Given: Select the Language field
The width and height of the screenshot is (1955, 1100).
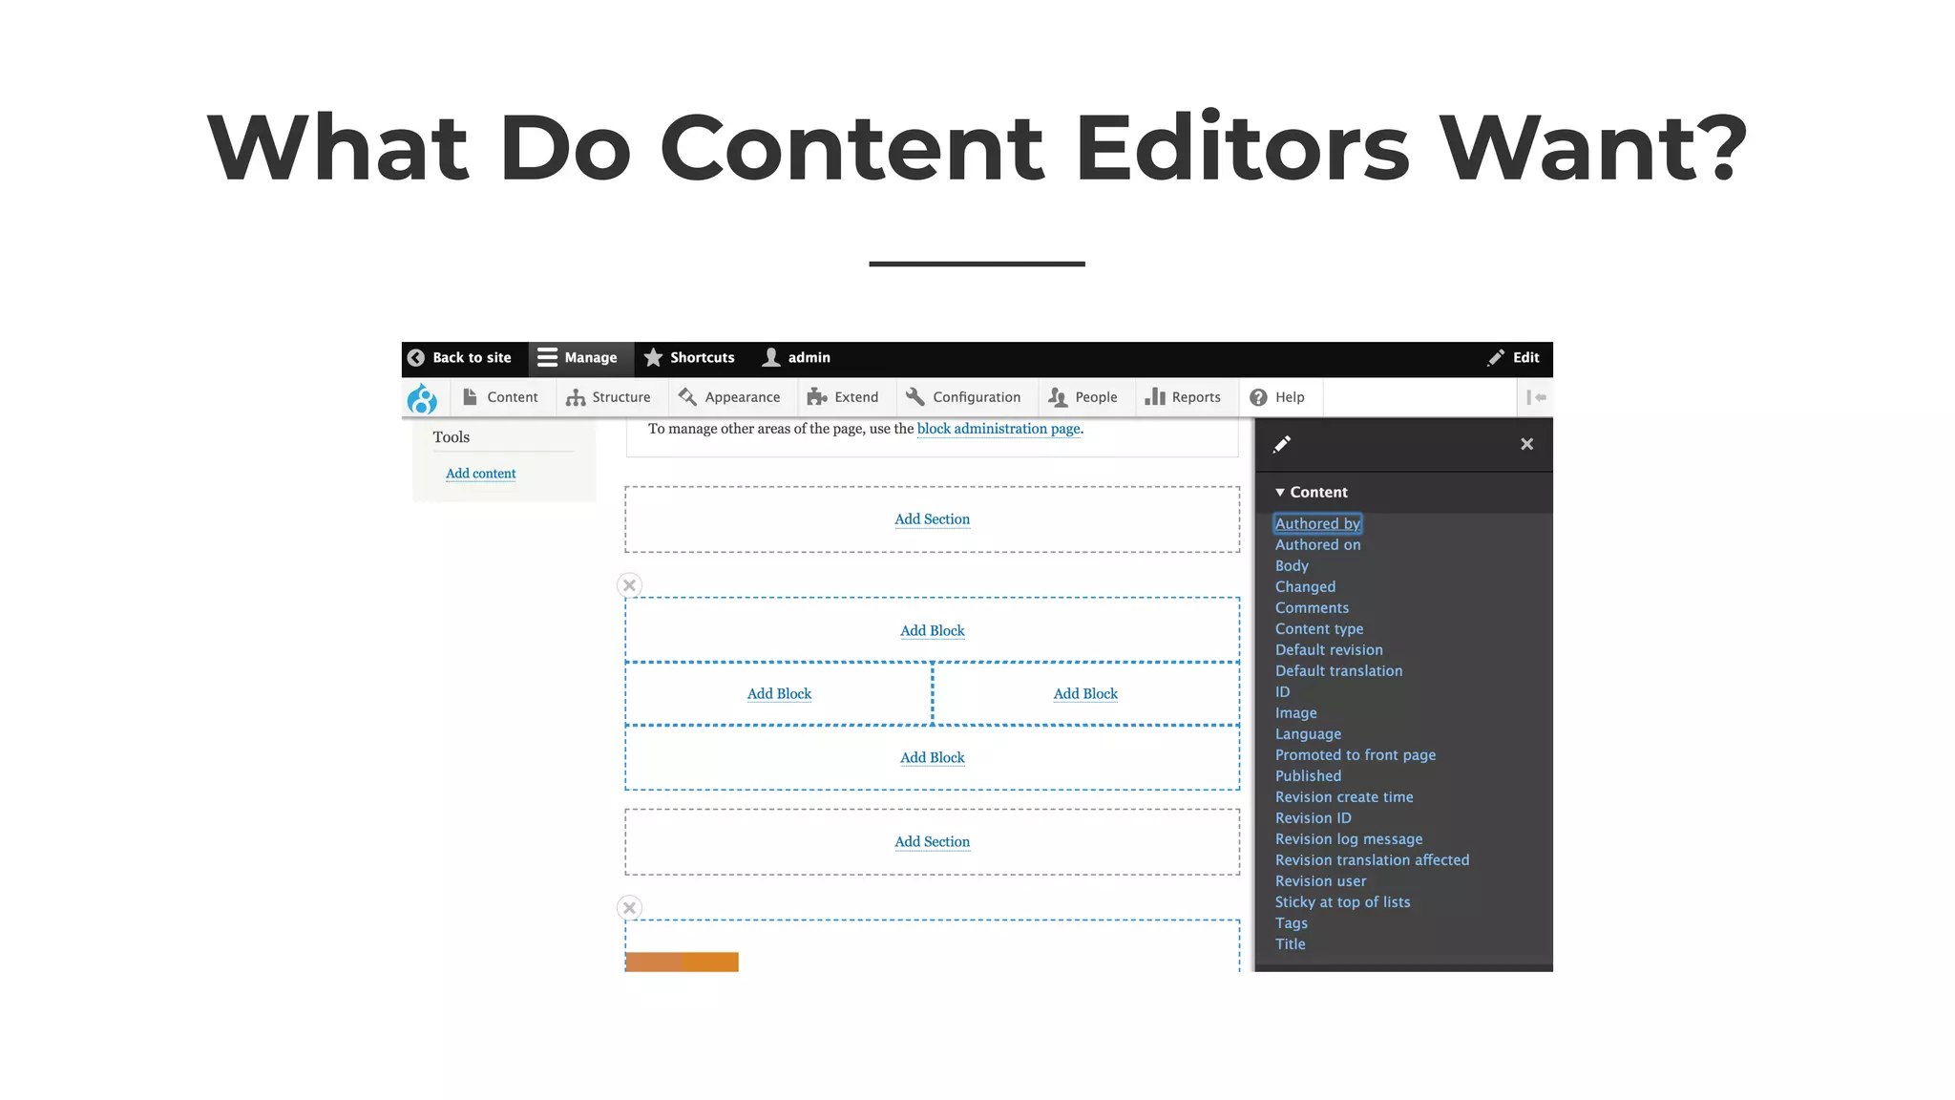Looking at the screenshot, I should pyautogui.click(x=1308, y=734).
